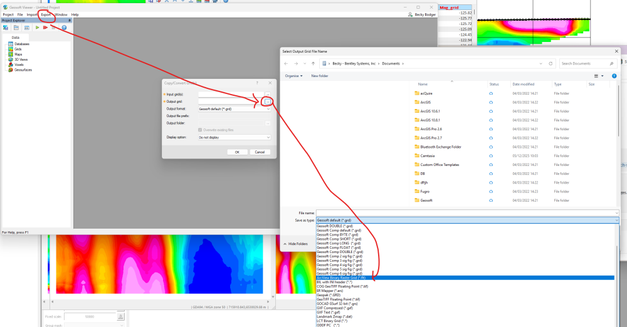Viewport: 627px width, 327px height.
Task: Open the Geosoft folder
Action: coord(426,200)
